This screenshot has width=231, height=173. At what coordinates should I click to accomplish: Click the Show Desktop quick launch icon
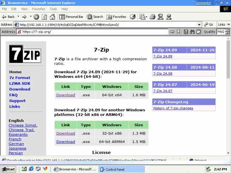point(24,169)
